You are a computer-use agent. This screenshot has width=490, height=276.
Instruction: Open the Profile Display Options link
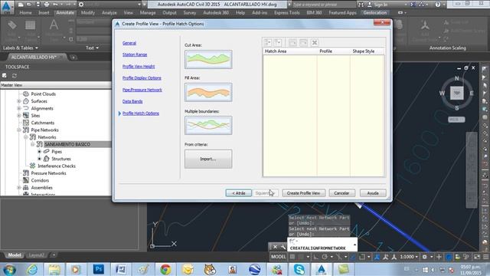pyautogui.click(x=142, y=78)
